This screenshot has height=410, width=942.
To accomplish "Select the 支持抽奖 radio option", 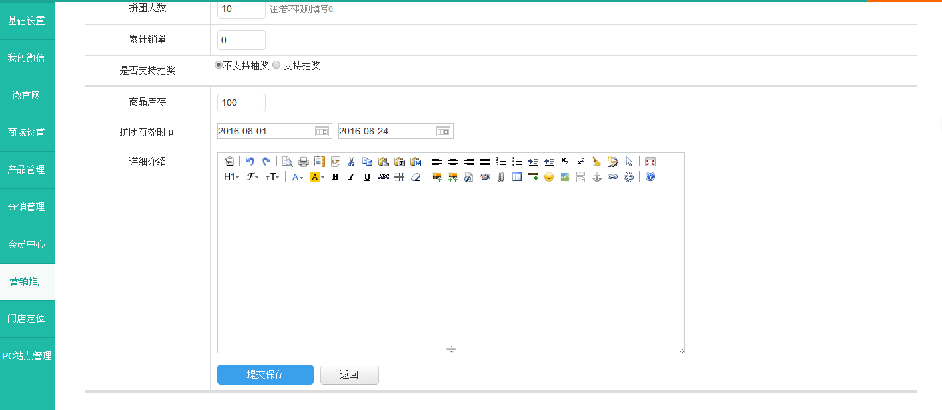I will coord(276,65).
